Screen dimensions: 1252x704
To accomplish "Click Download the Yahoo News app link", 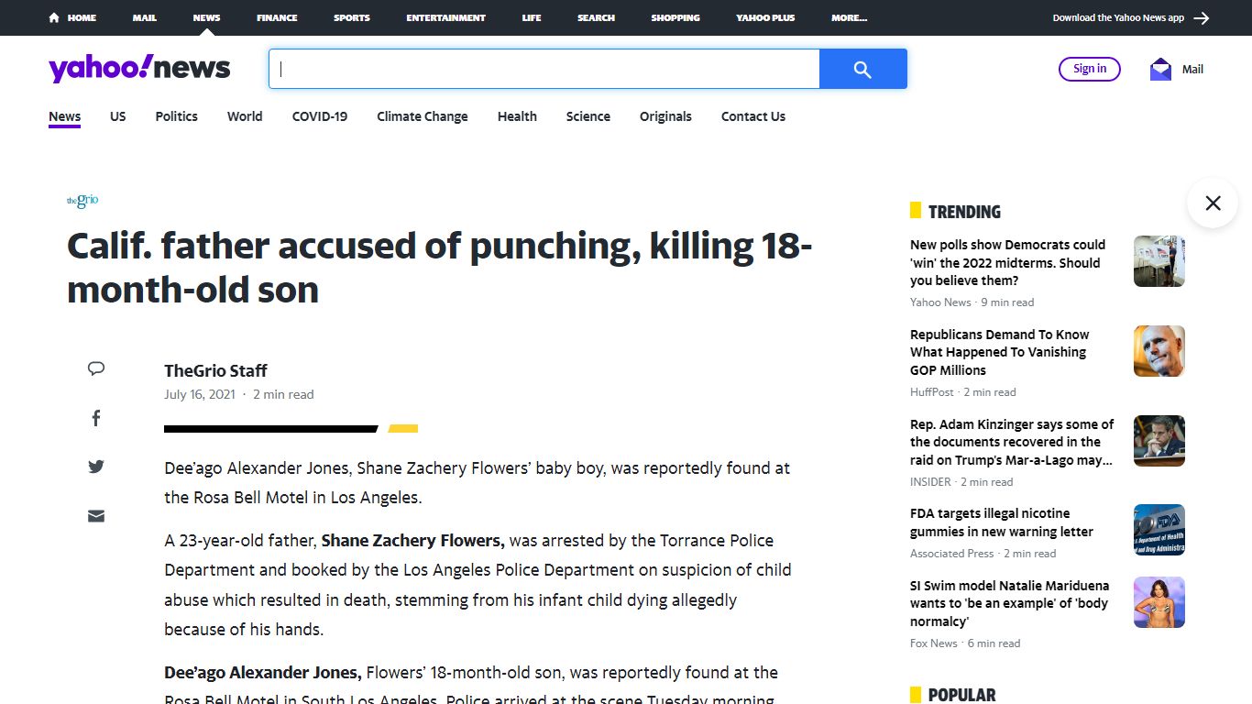I will click(1118, 17).
